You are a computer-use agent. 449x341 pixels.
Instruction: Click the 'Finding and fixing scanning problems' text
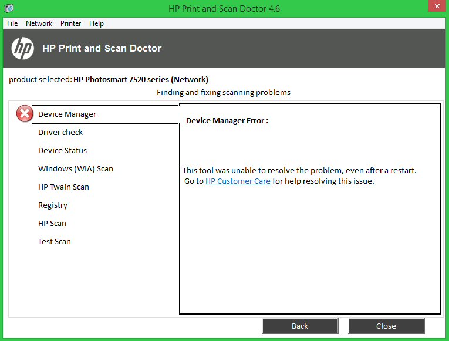point(224,93)
